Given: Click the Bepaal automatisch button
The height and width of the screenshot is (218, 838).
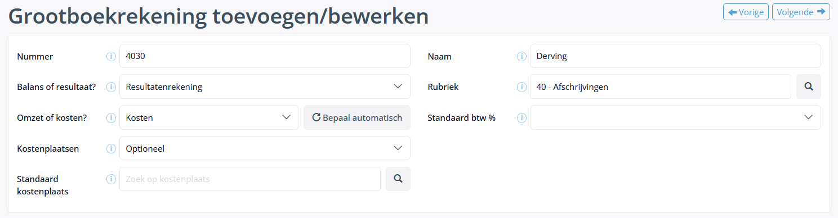Looking at the screenshot, I should pyautogui.click(x=357, y=117).
